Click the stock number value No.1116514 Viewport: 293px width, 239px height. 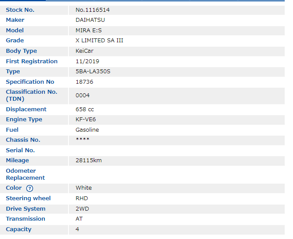(x=93, y=10)
